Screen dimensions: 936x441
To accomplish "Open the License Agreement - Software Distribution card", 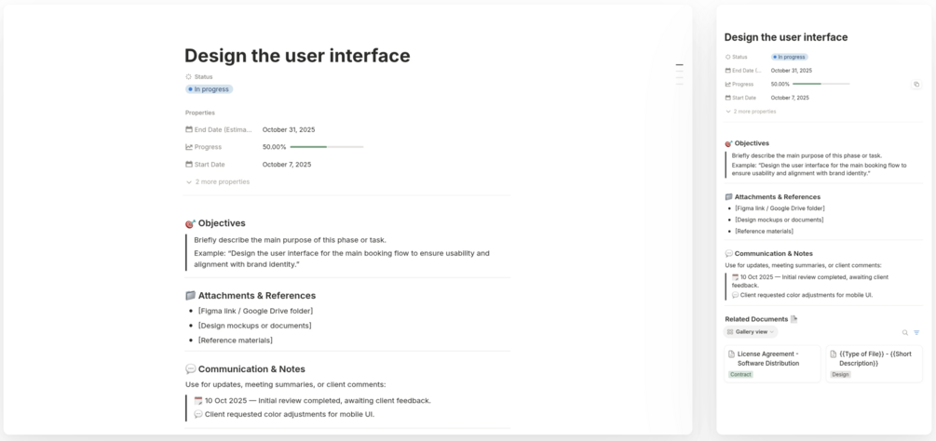I will click(772, 358).
